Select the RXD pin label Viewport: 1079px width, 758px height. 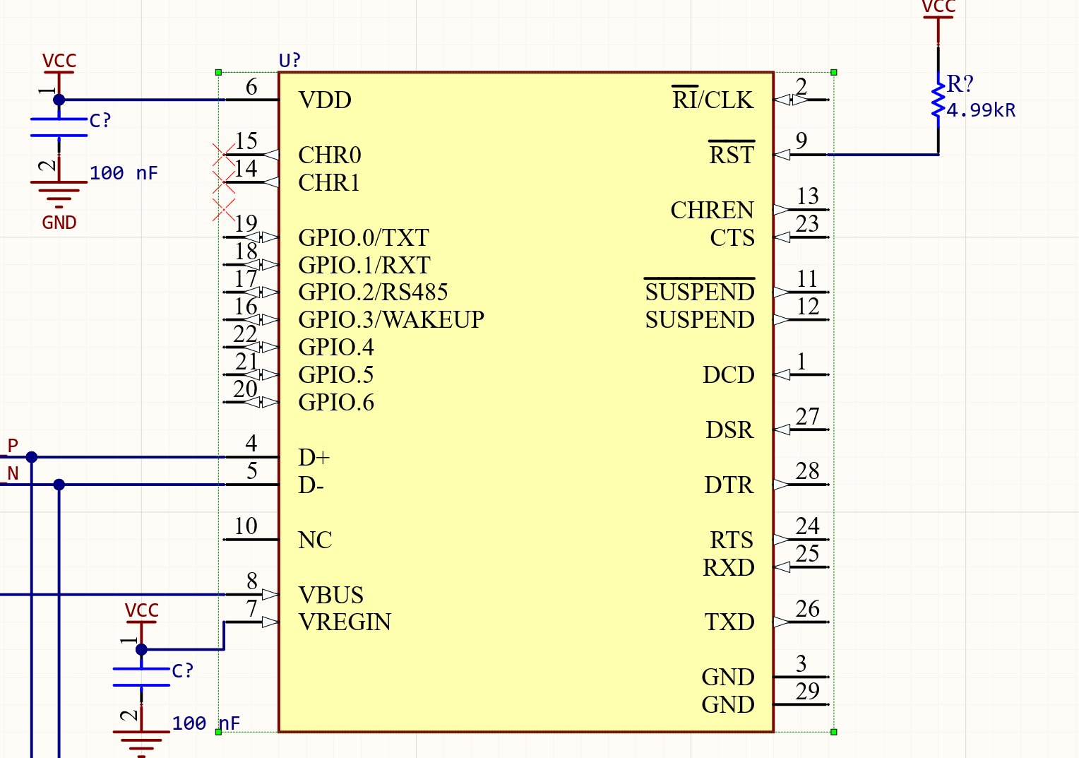tap(729, 568)
